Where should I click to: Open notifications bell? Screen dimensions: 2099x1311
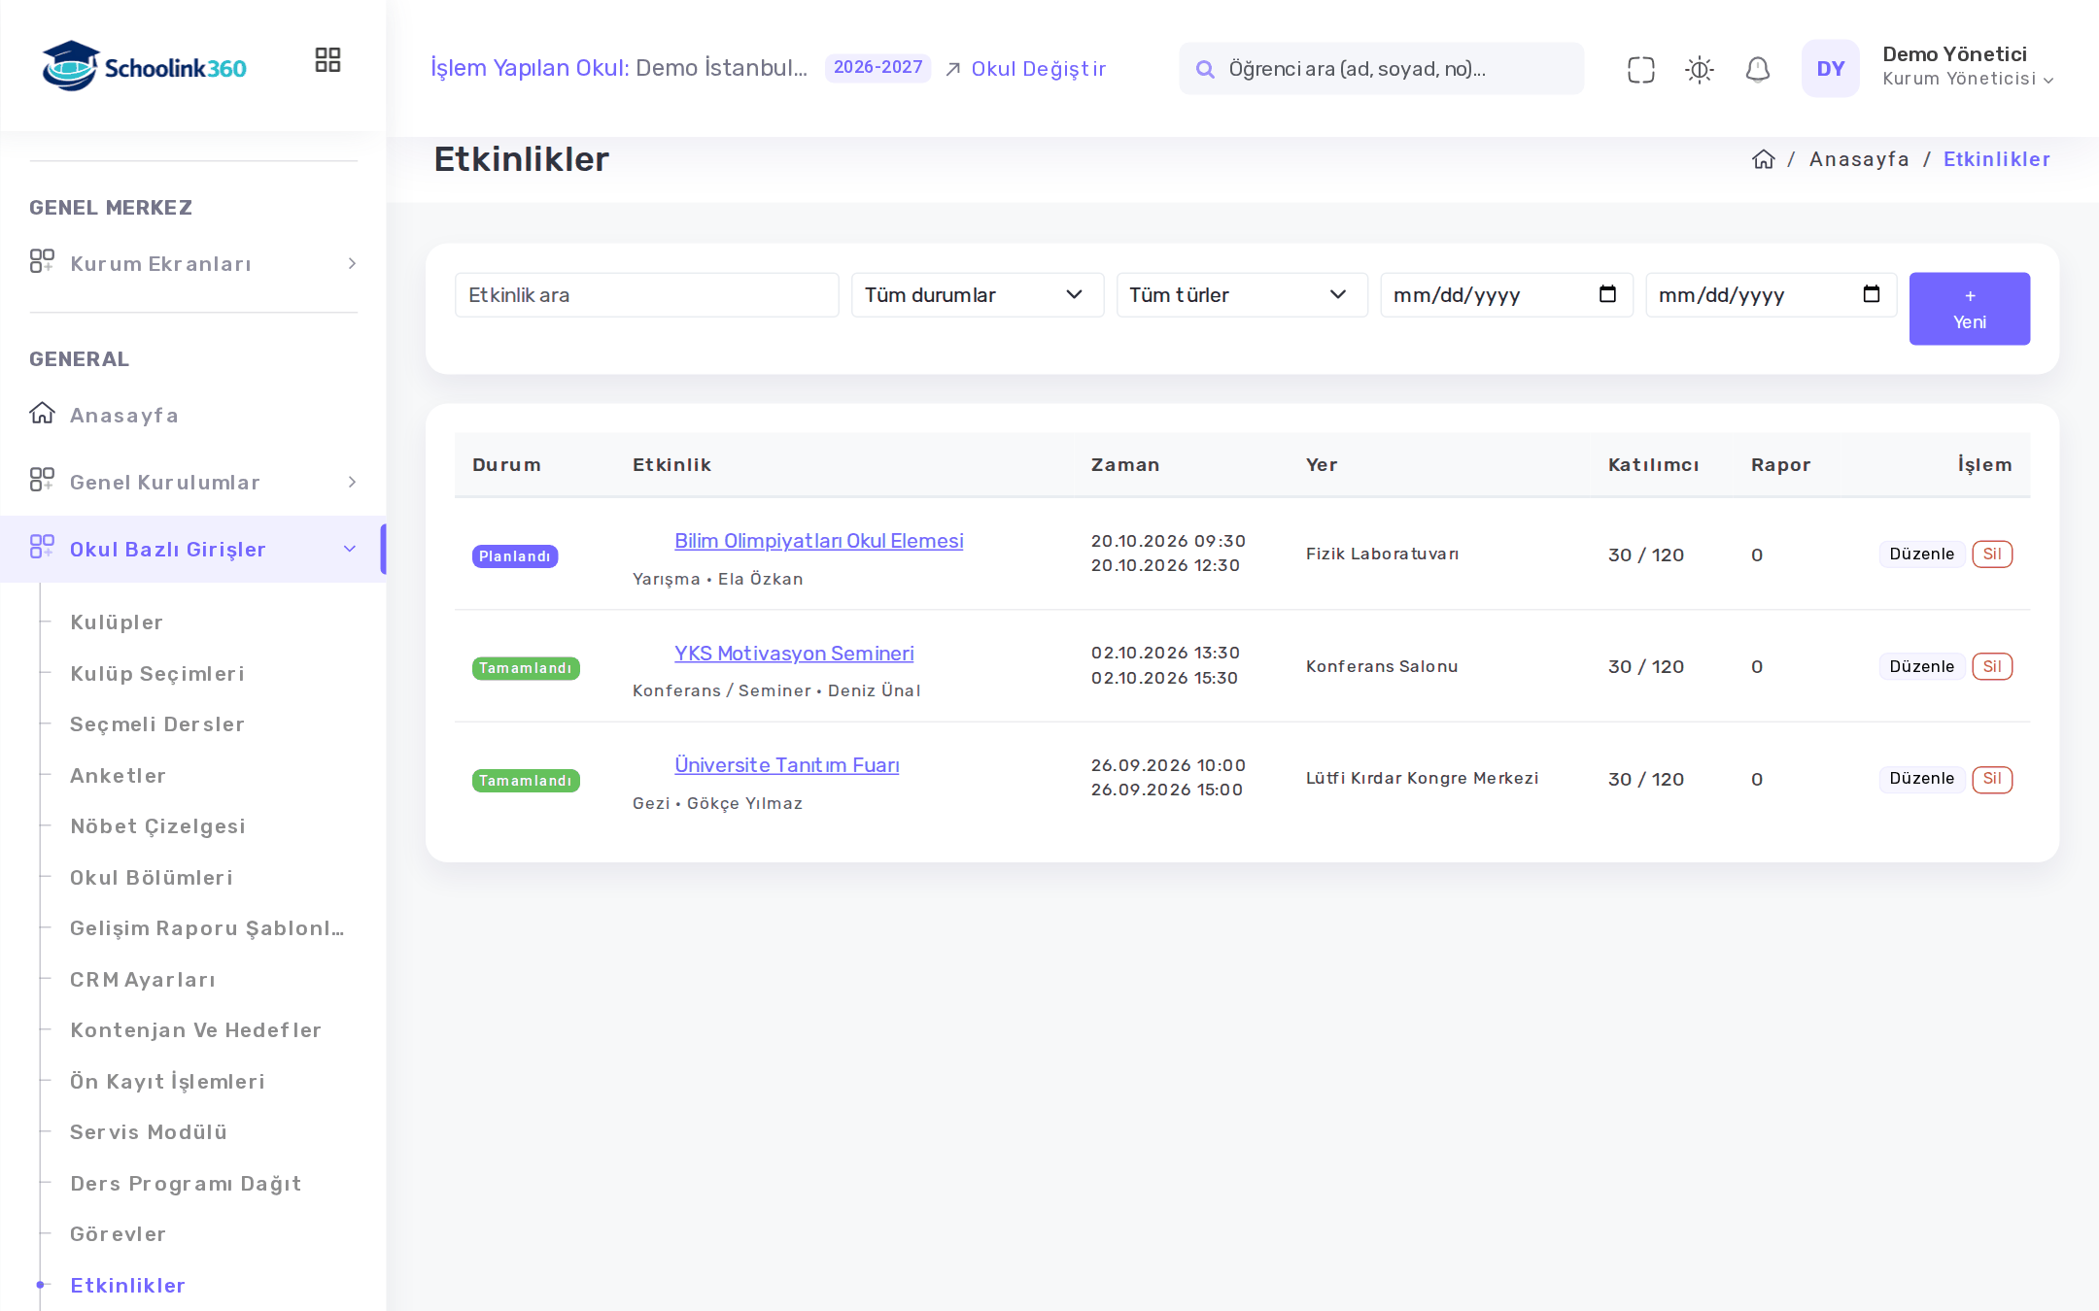point(1757,69)
